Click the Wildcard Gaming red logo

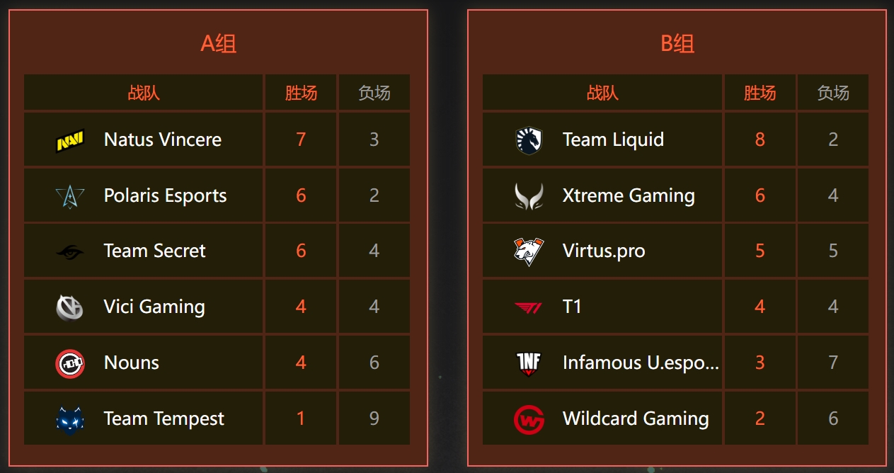pos(529,419)
